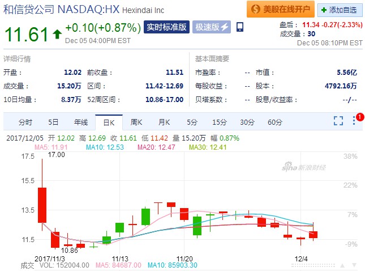Click the 开盘 value 12.02
Viewport: 365px width, 271px height.
[72, 73]
